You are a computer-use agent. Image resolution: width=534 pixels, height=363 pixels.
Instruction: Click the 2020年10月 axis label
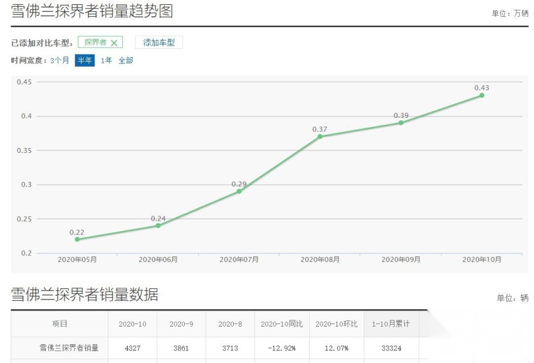(482, 260)
